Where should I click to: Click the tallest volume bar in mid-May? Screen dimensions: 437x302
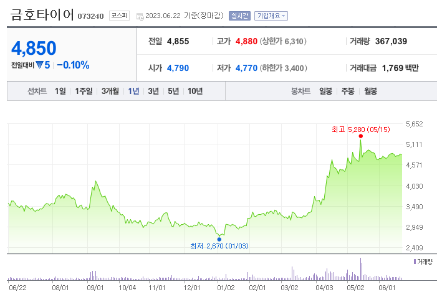point(361,269)
